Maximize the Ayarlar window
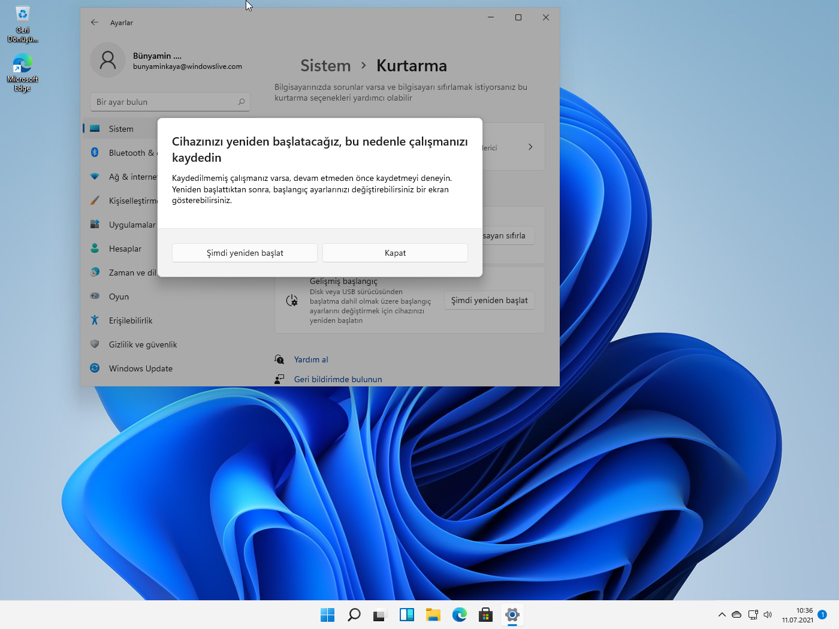Viewport: 839px width, 629px height. [518, 17]
